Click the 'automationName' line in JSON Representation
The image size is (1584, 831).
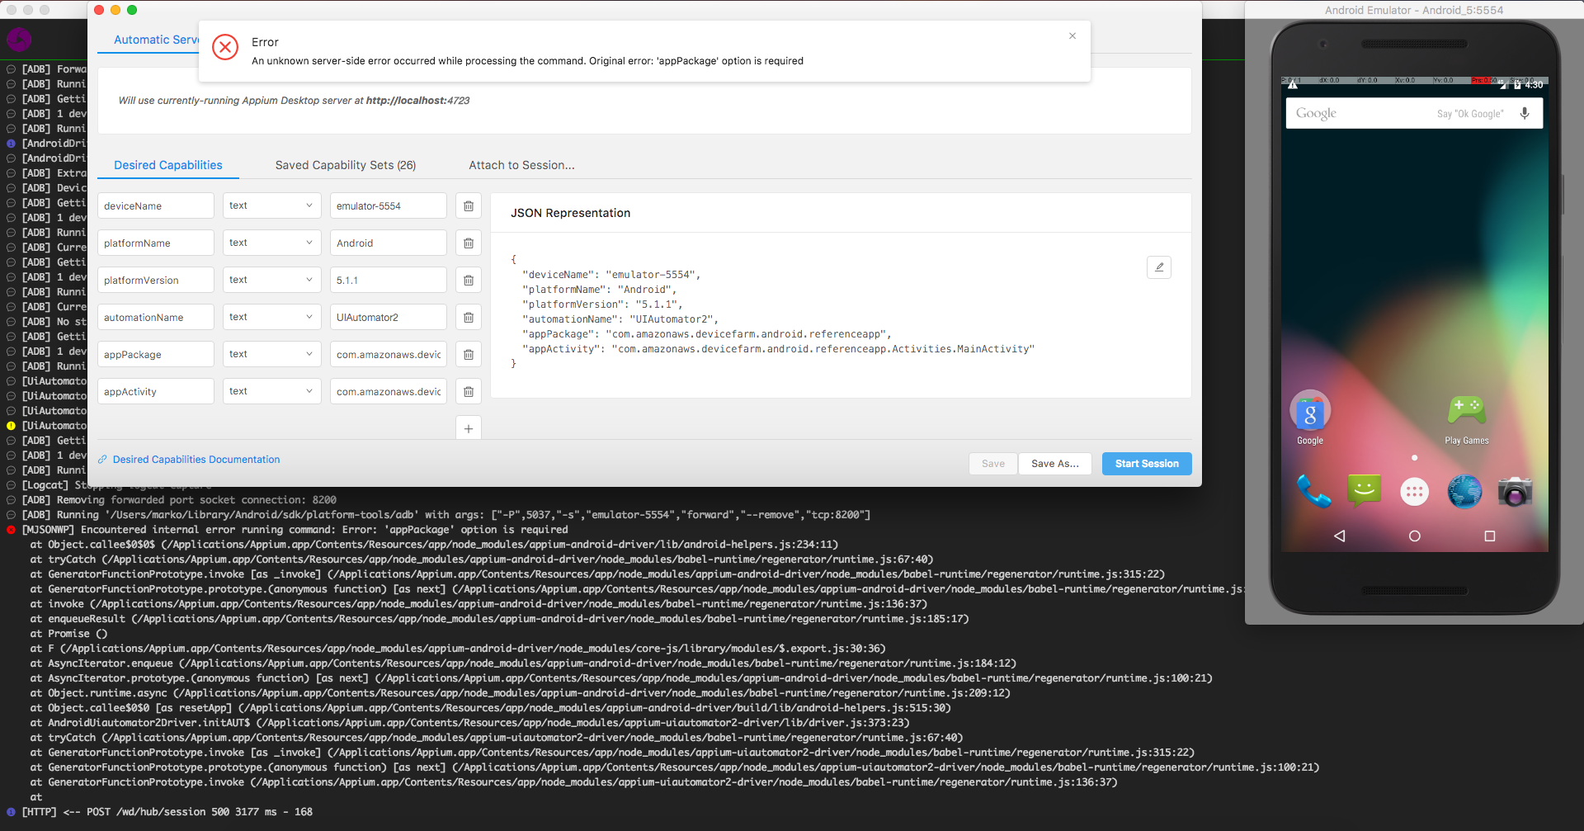[620, 319]
